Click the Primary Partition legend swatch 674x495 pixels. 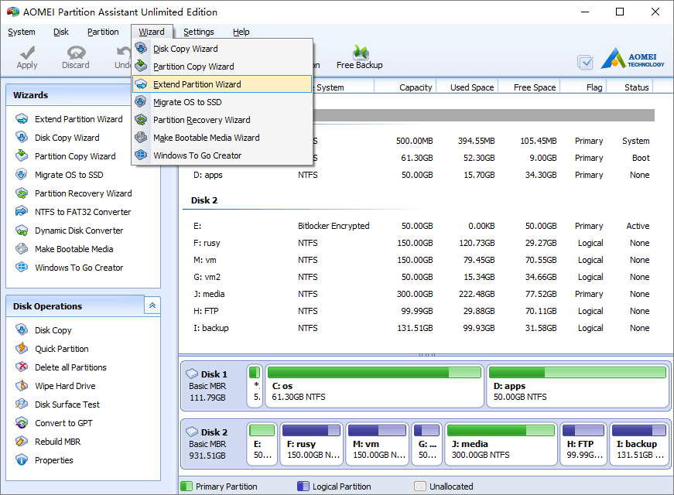point(186,486)
